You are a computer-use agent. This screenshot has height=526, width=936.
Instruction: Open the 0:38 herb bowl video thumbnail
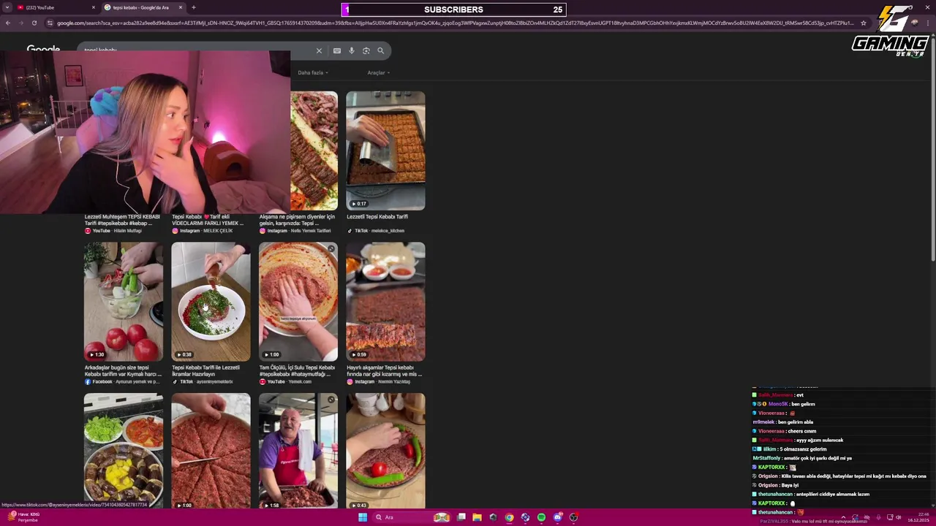pos(211,302)
